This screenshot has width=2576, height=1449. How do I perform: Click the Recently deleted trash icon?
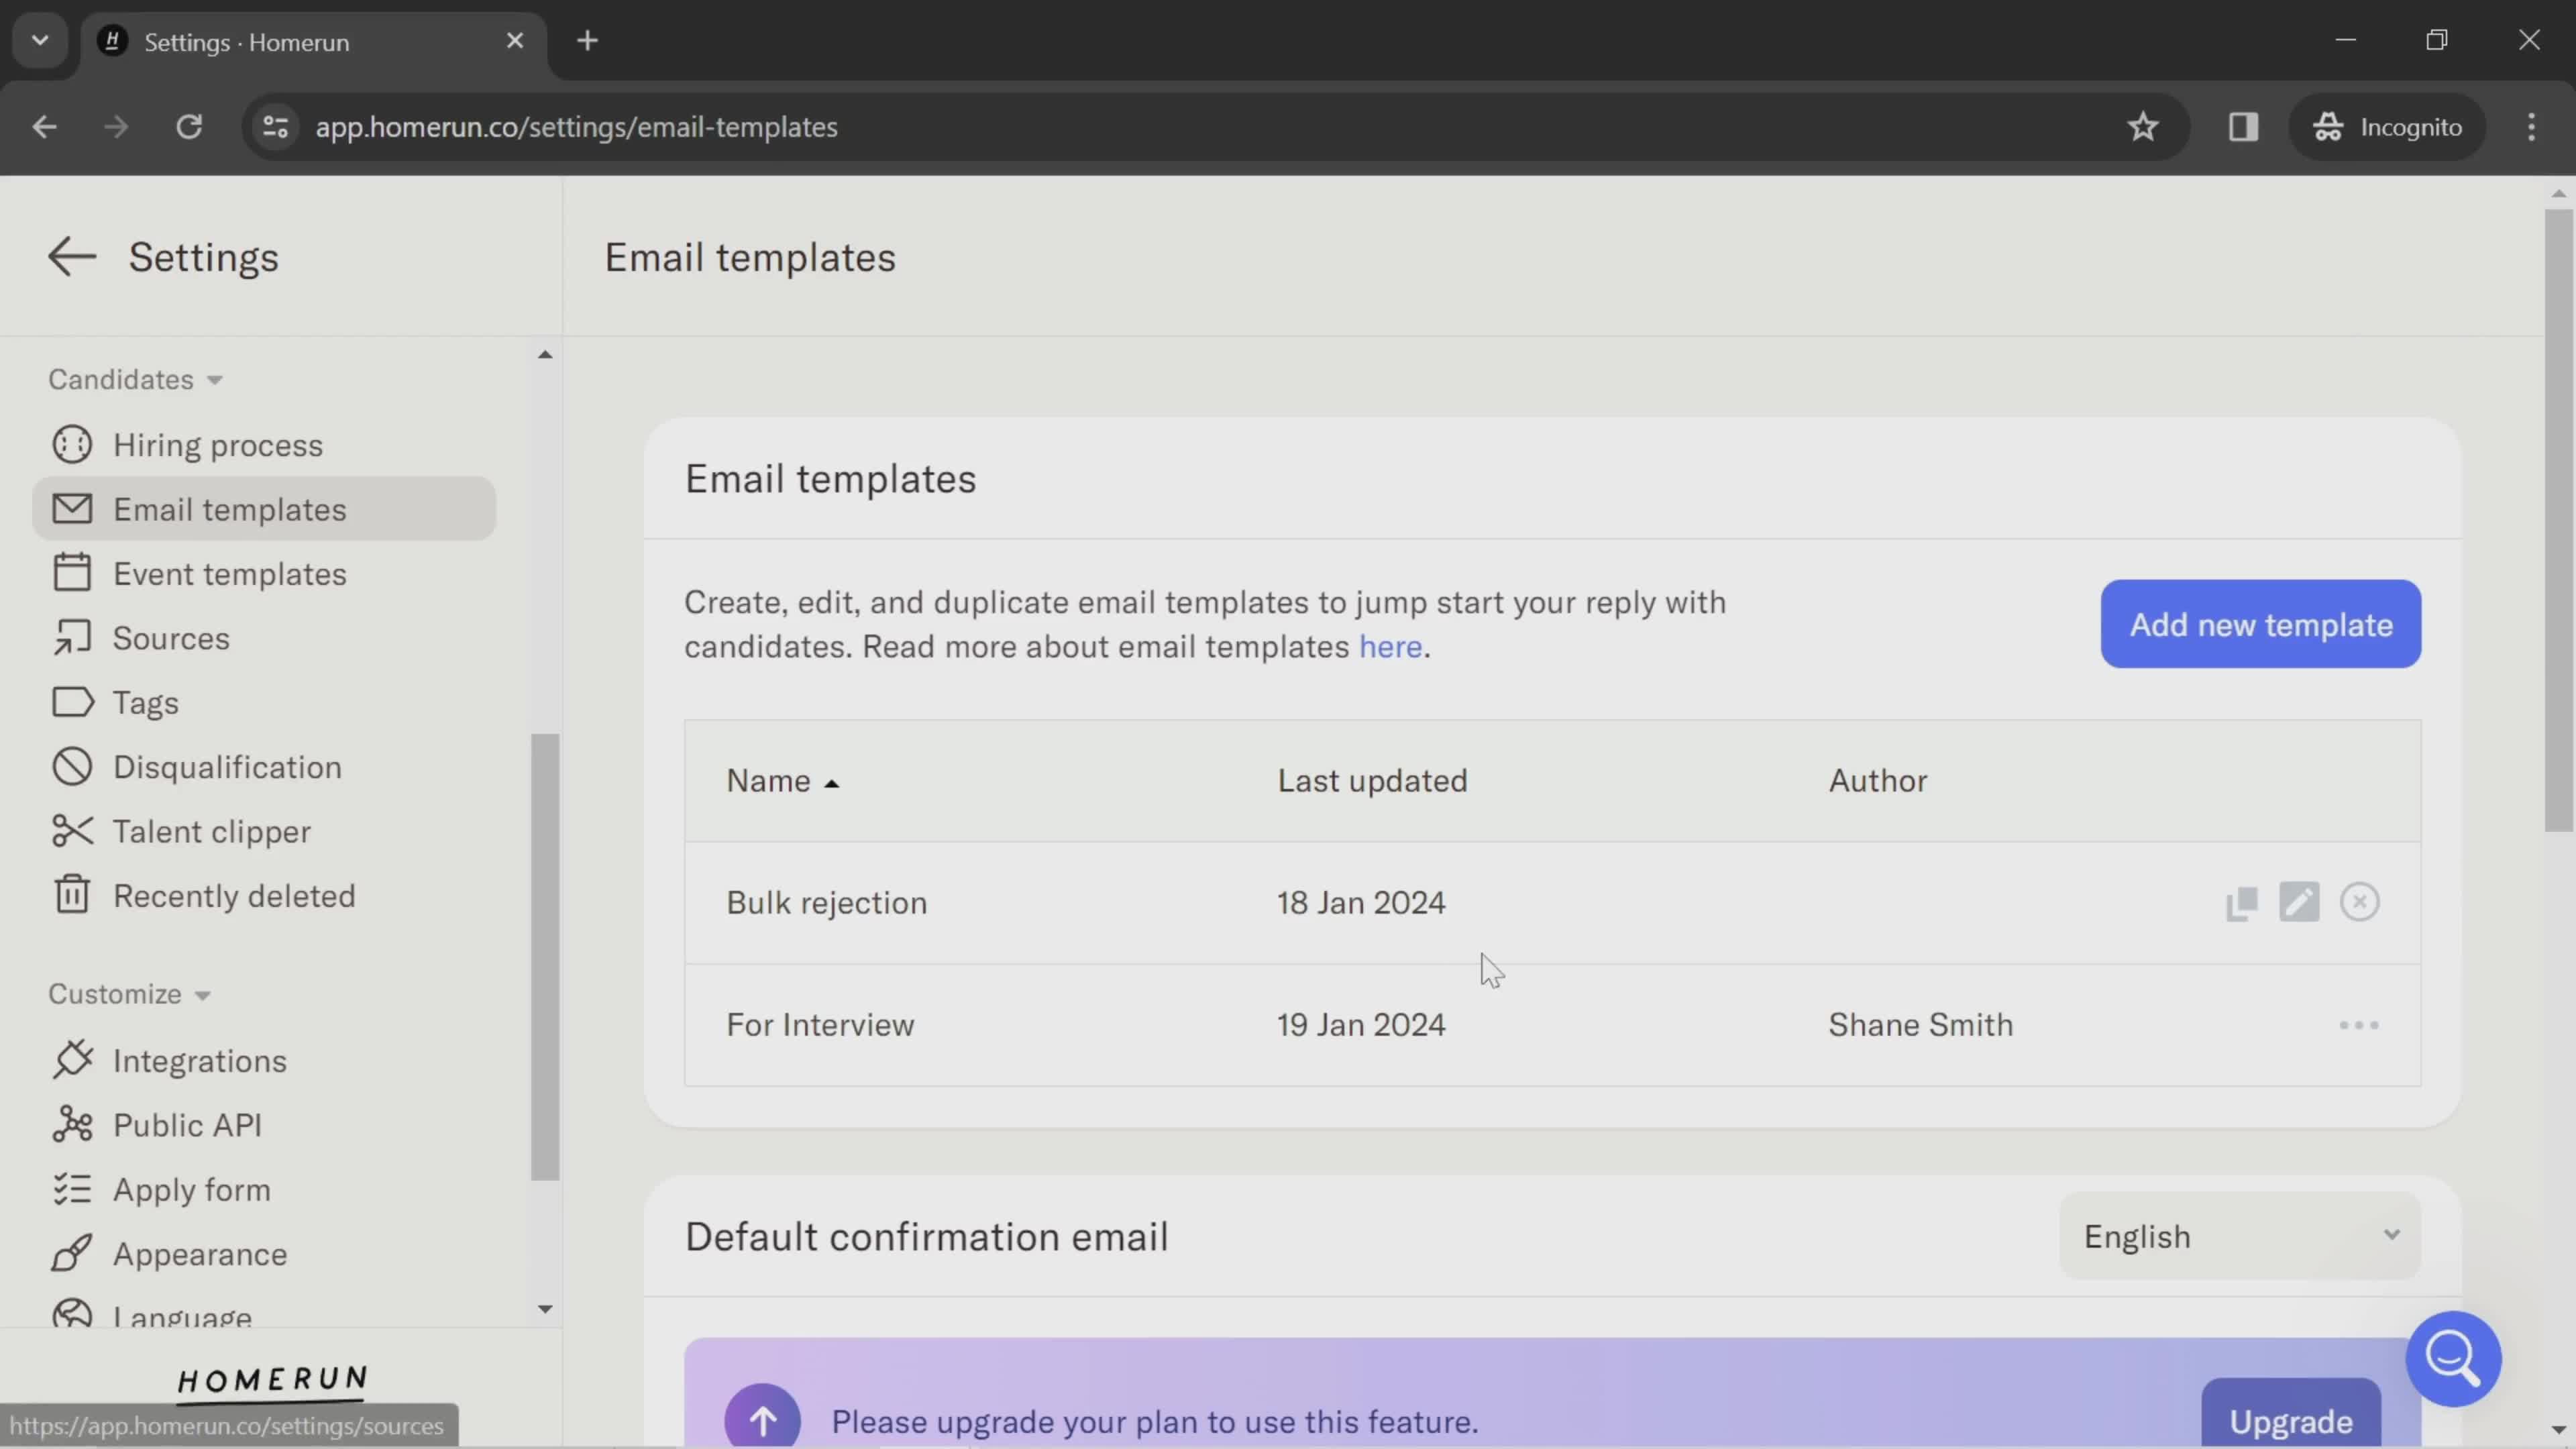72,895
